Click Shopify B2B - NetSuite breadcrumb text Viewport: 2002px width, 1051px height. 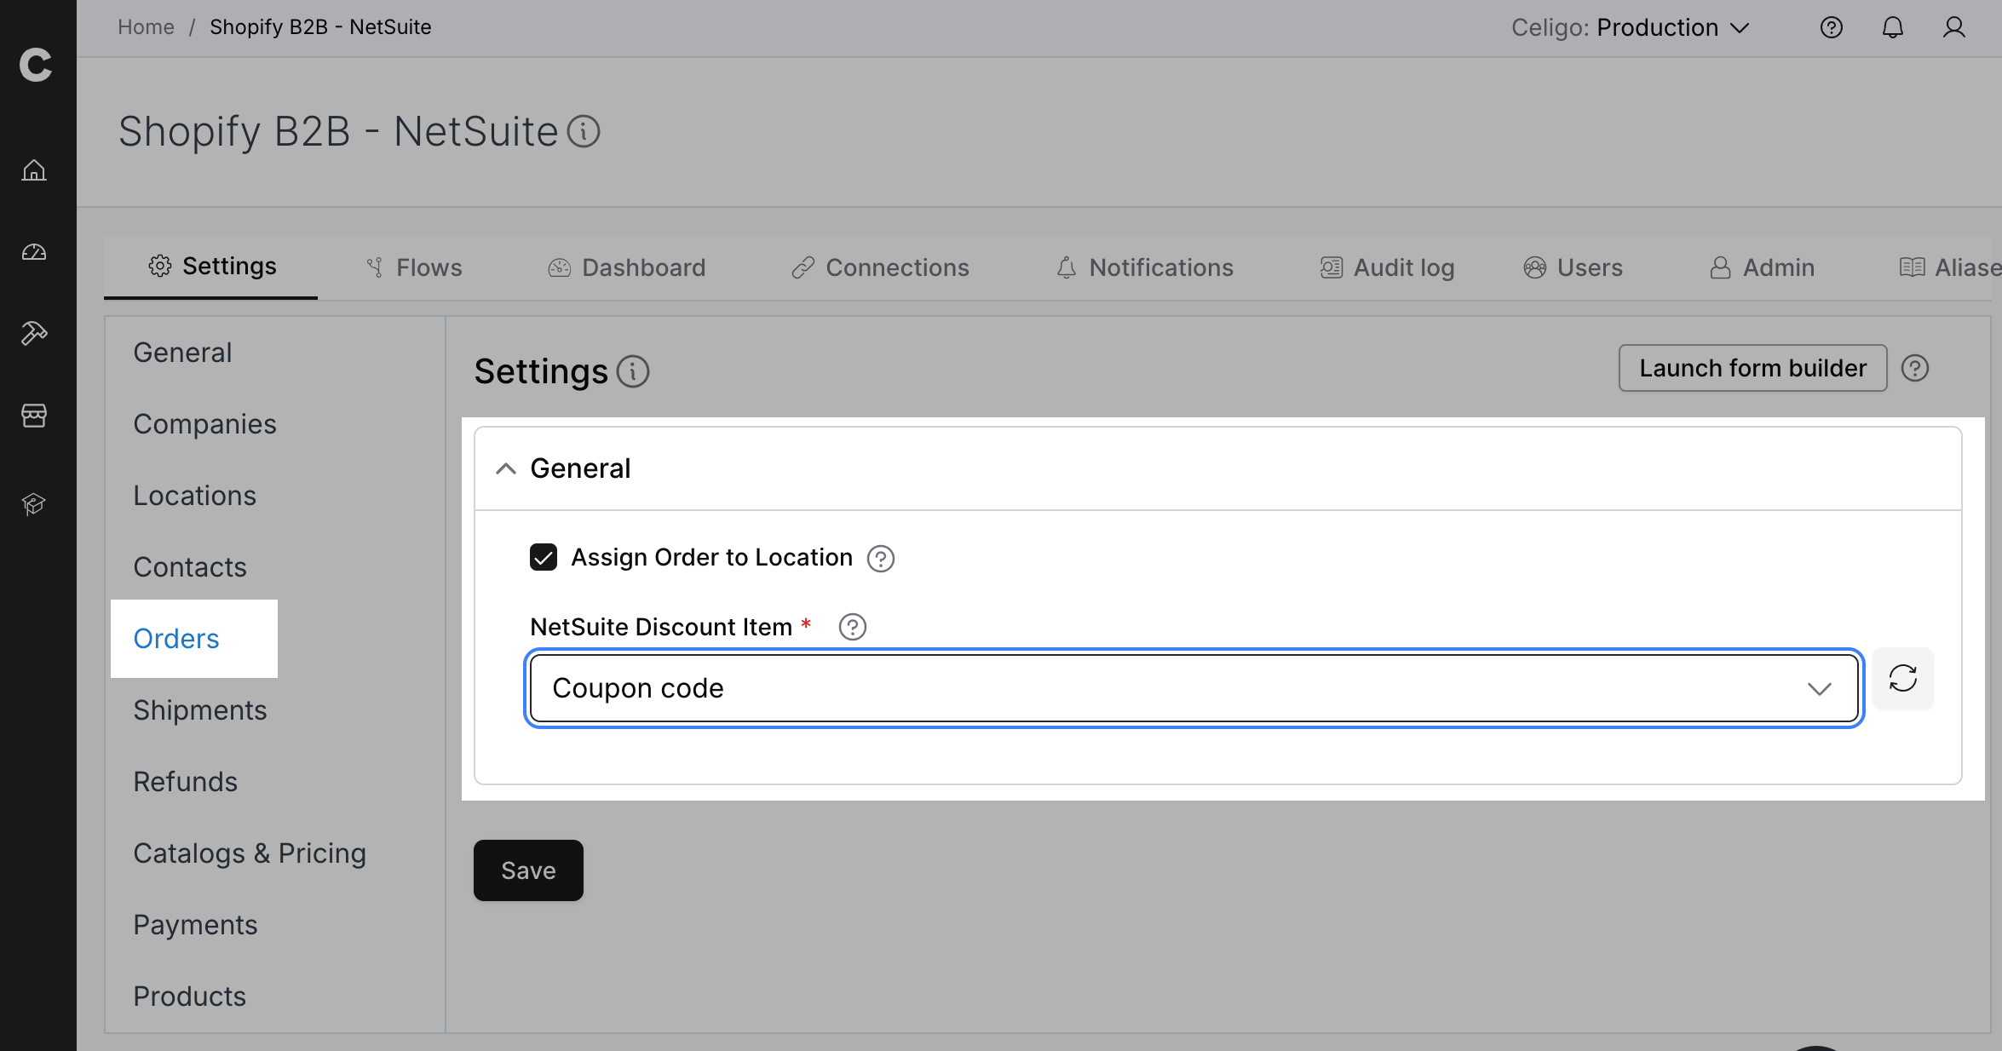point(320,27)
